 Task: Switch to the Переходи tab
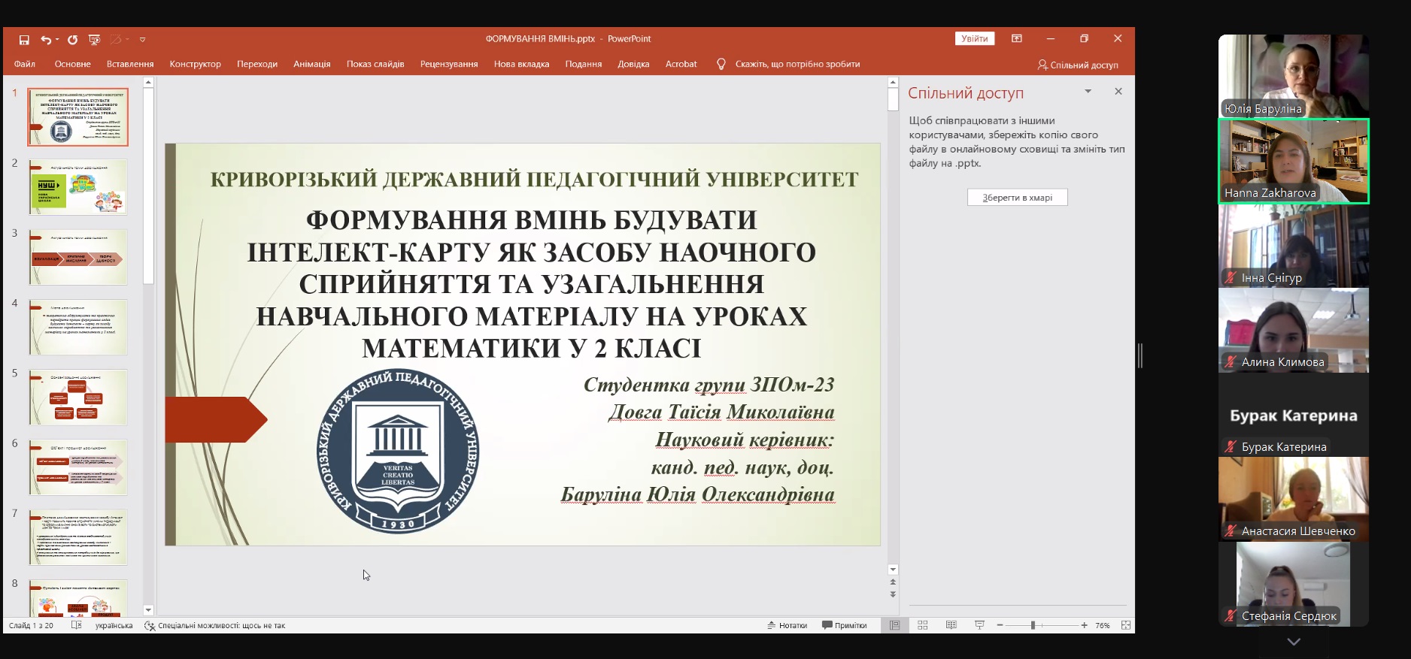pos(257,64)
